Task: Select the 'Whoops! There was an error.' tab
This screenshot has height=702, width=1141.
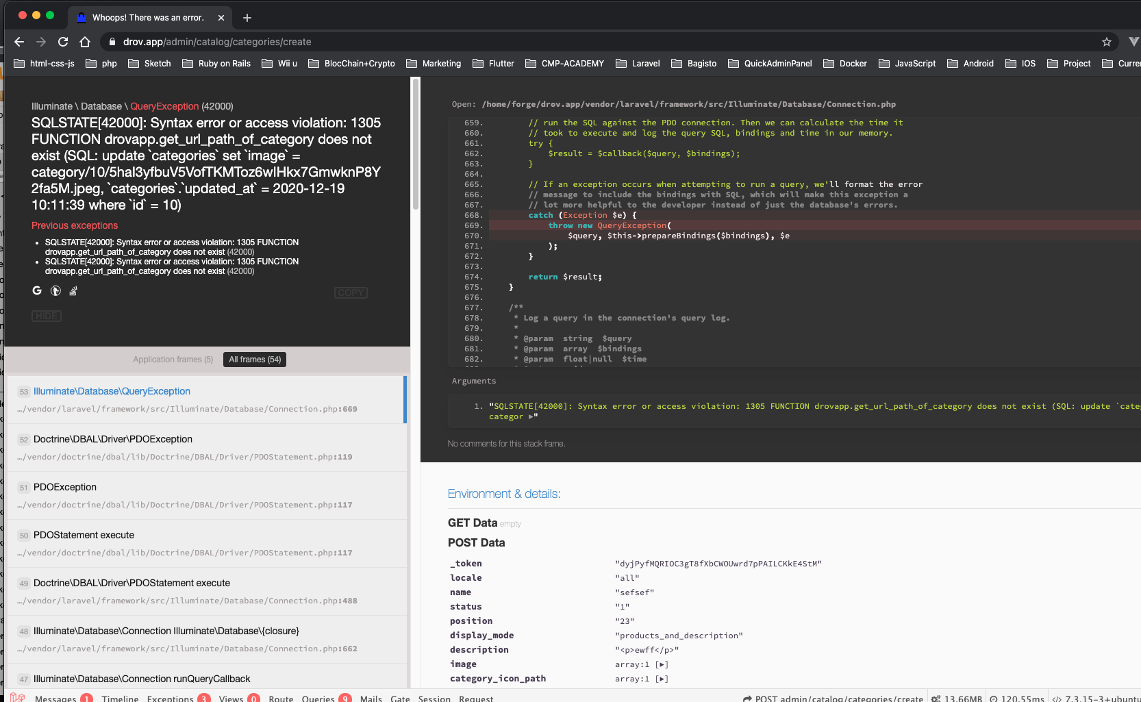Action: click(148, 18)
